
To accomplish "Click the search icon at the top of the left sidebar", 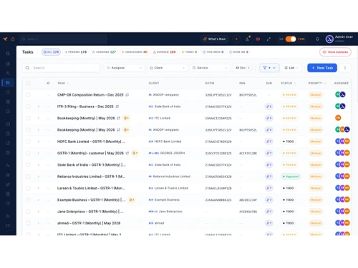I will click(x=8, y=54).
